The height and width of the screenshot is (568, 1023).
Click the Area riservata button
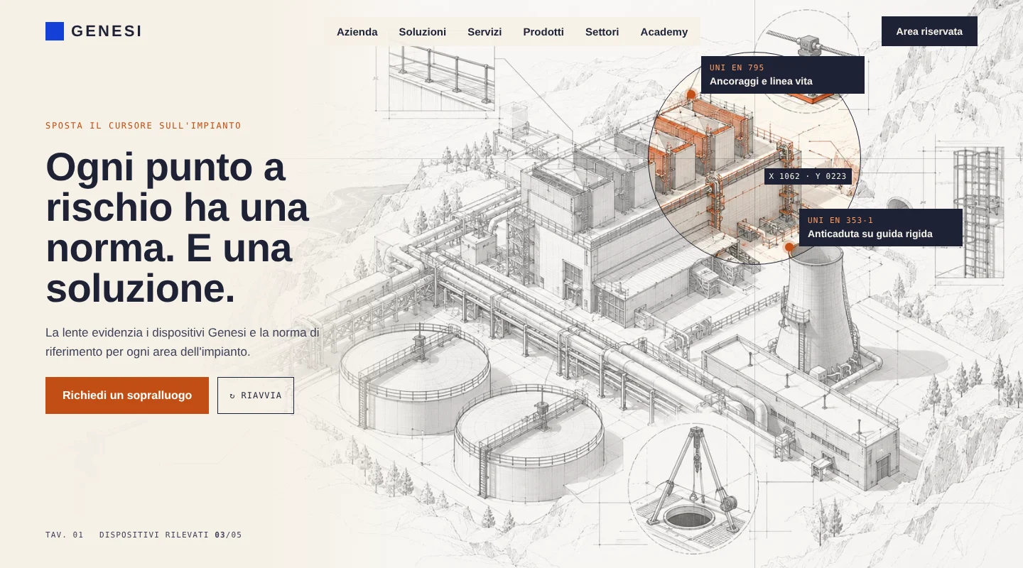(x=929, y=31)
